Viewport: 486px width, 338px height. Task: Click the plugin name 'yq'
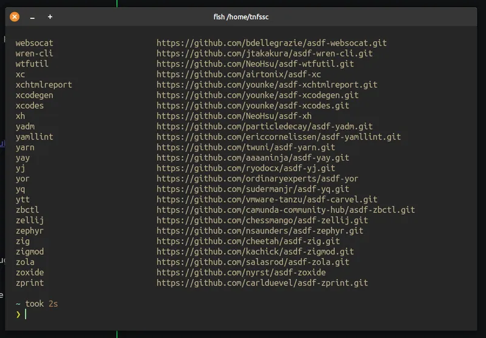(21, 189)
